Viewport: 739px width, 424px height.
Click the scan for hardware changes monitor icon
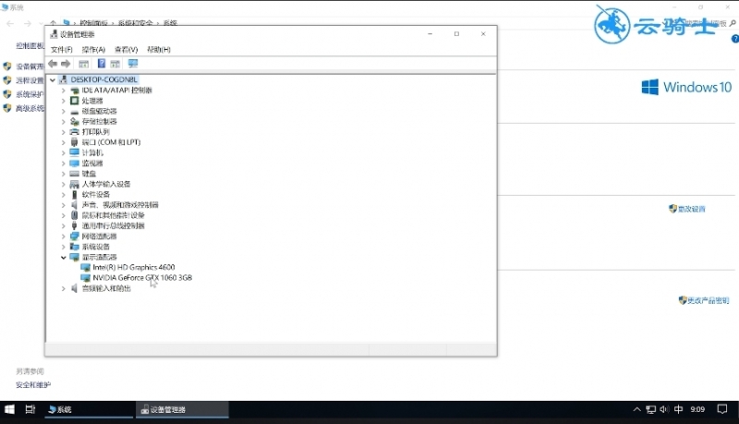[x=133, y=64]
